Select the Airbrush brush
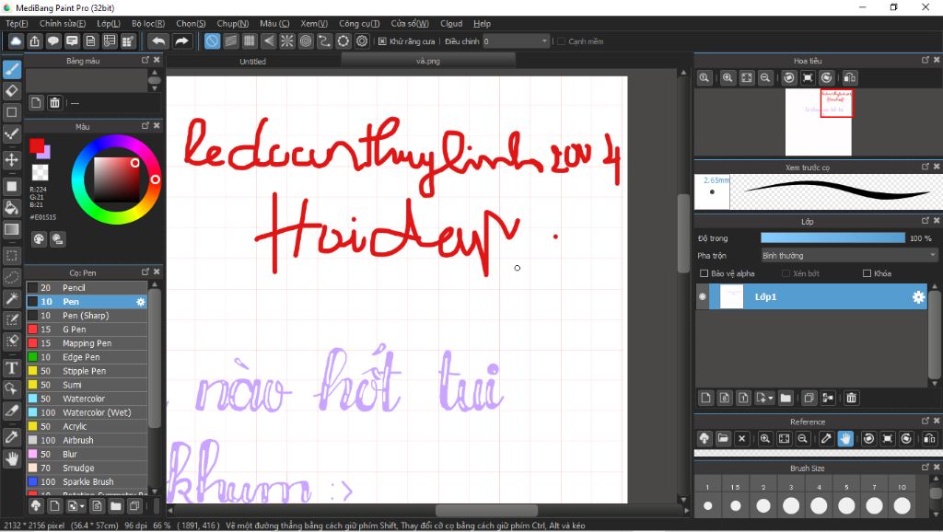The height and width of the screenshot is (532, 943). tap(87, 440)
